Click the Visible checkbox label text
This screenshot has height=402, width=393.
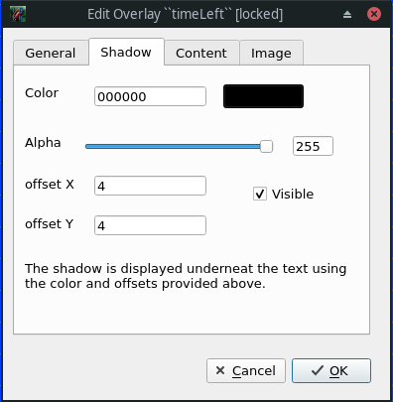tap(293, 194)
